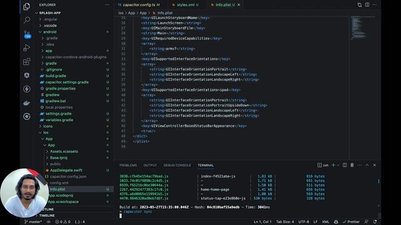The width and height of the screenshot is (401, 225).
Task: Switch to OUTPUT panel tab
Action: click(x=150, y=165)
